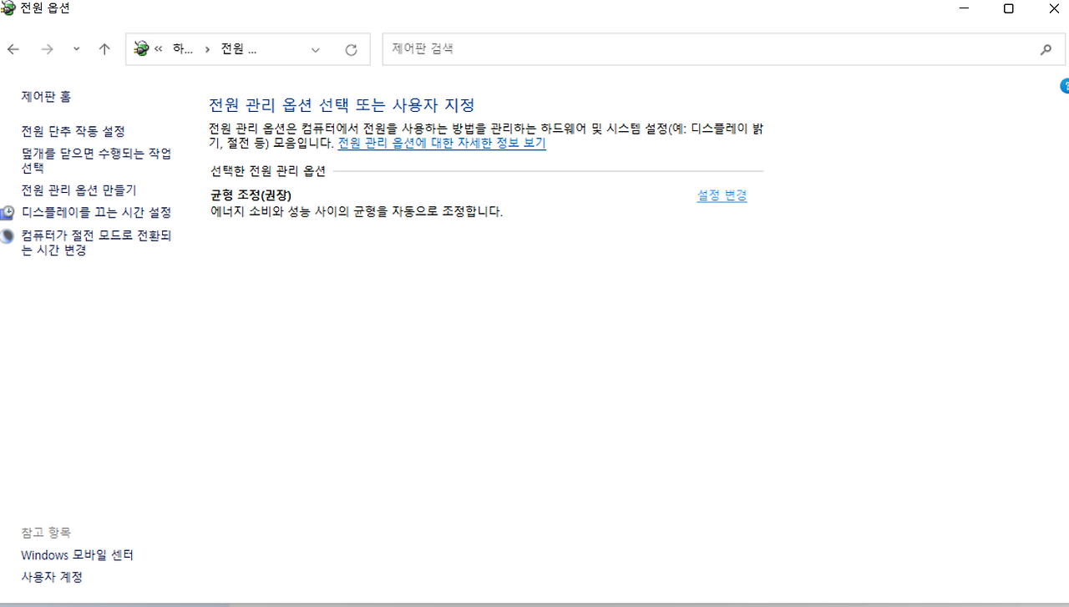Click the back navigation arrow

[x=13, y=49]
